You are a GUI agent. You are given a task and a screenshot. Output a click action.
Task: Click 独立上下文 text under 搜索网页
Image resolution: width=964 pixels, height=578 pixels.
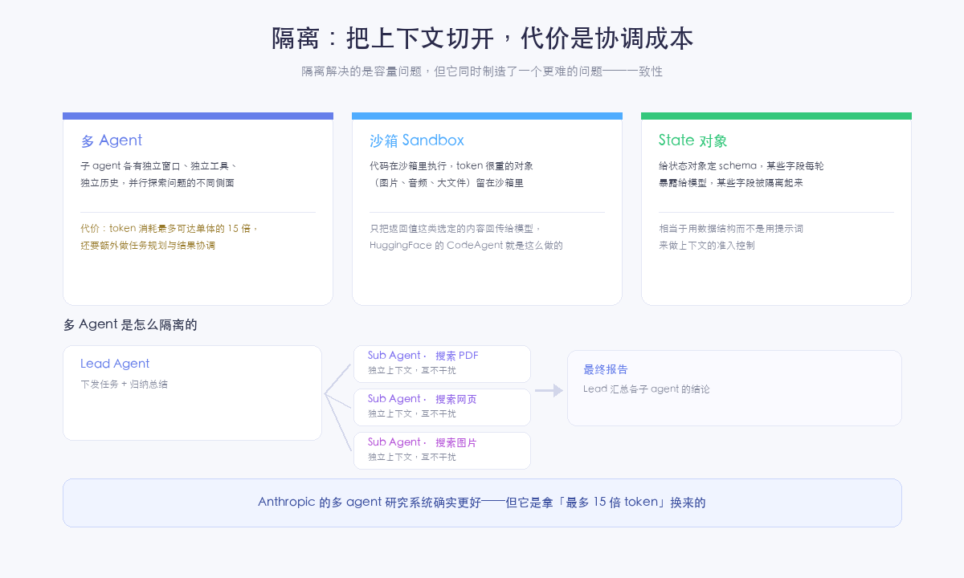click(411, 413)
